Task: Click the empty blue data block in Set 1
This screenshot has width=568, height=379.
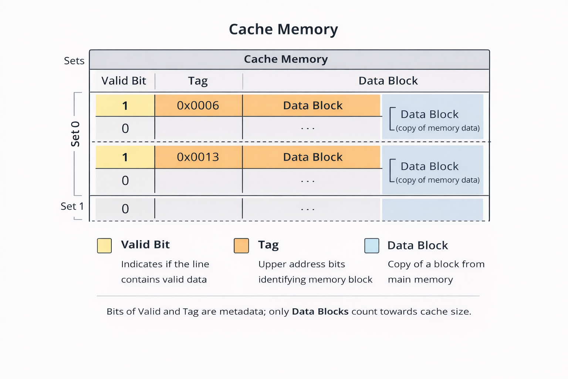Action: 432,209
